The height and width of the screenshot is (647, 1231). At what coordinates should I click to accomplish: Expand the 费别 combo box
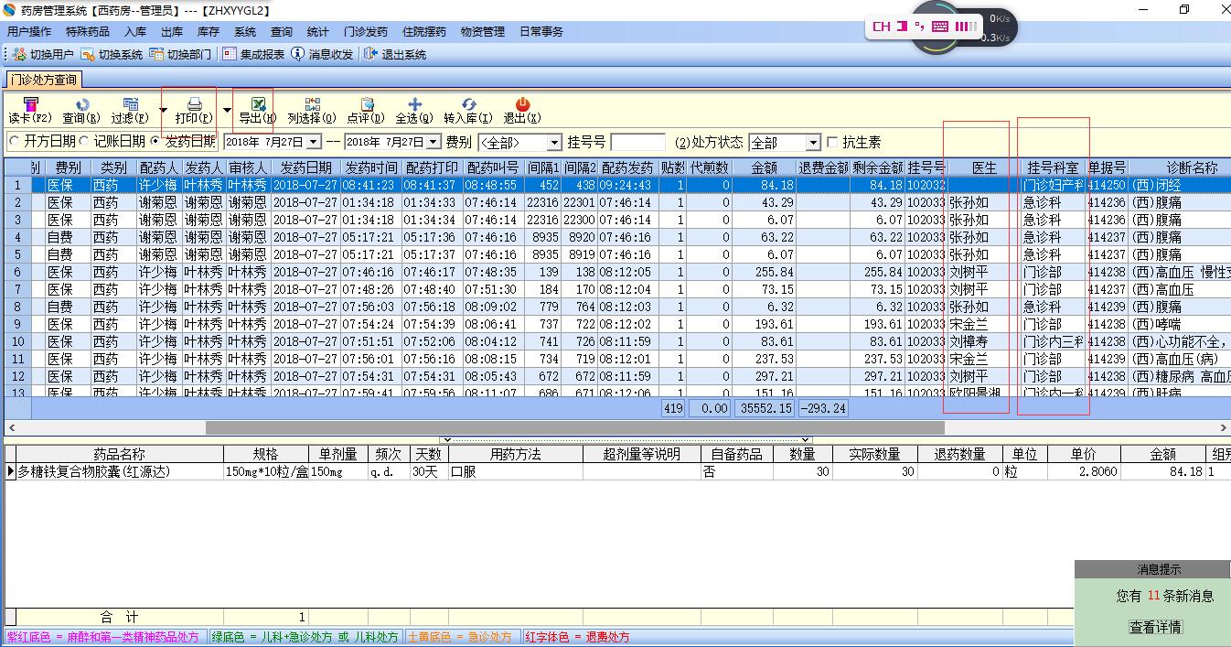click(x=553, y=143)
